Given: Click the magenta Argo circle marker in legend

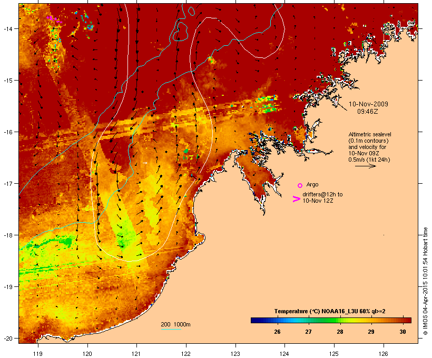Looking at the screenshot, I should coord(300,185).
